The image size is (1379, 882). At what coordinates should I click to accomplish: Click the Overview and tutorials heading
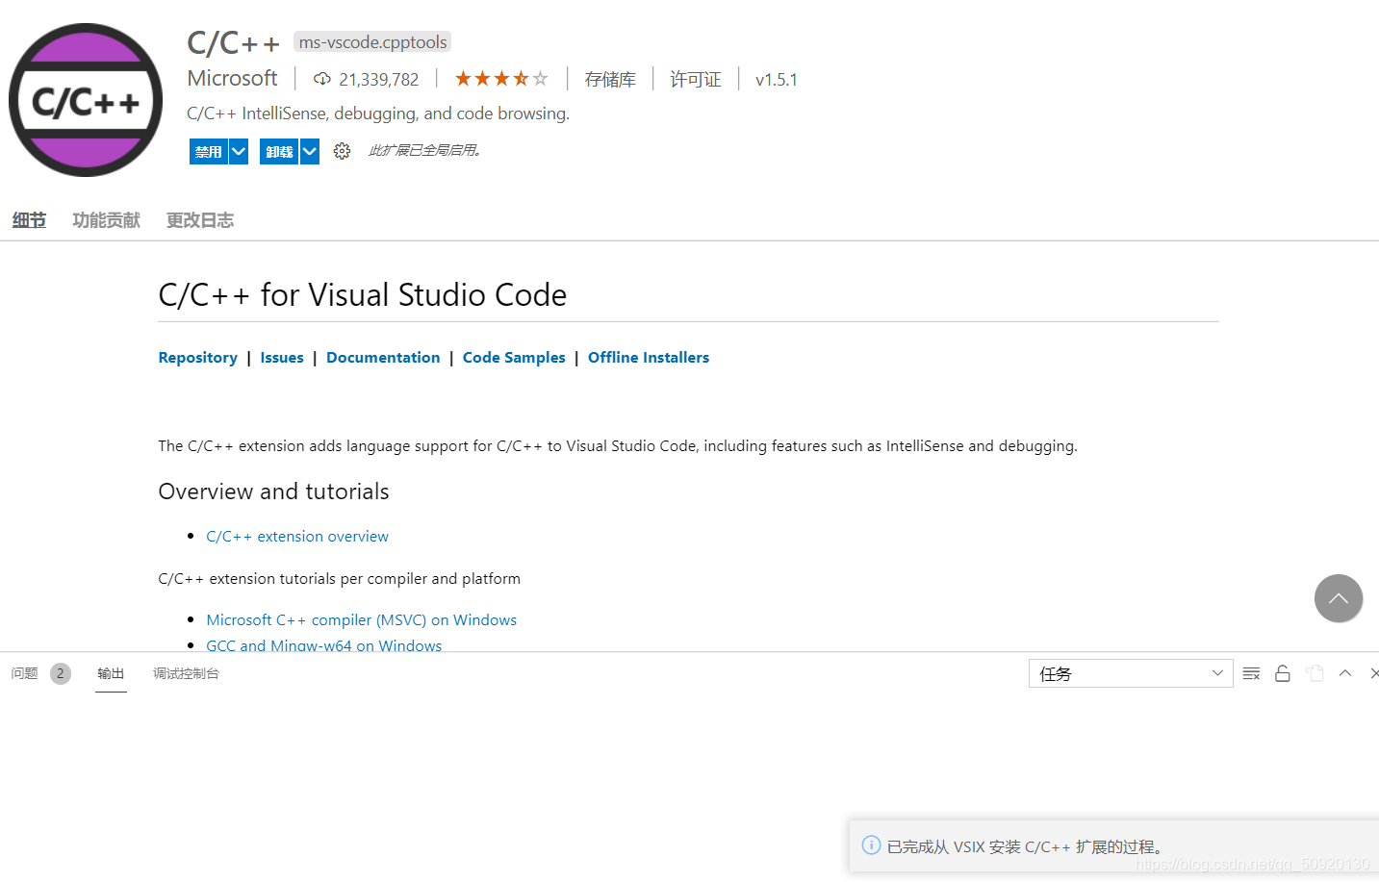tap(273, 491)
